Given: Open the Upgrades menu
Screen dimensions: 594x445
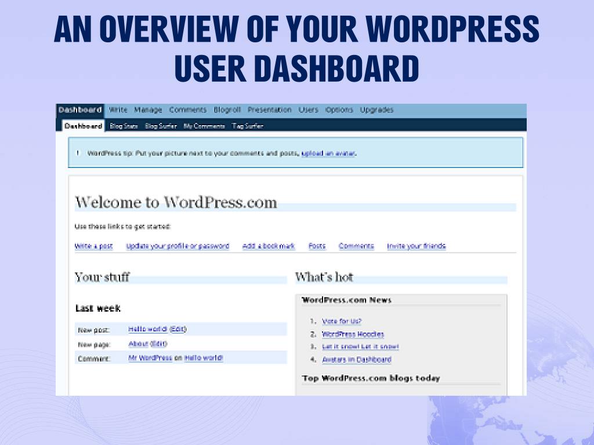Looking at the screenshot, I should (376, 110).
